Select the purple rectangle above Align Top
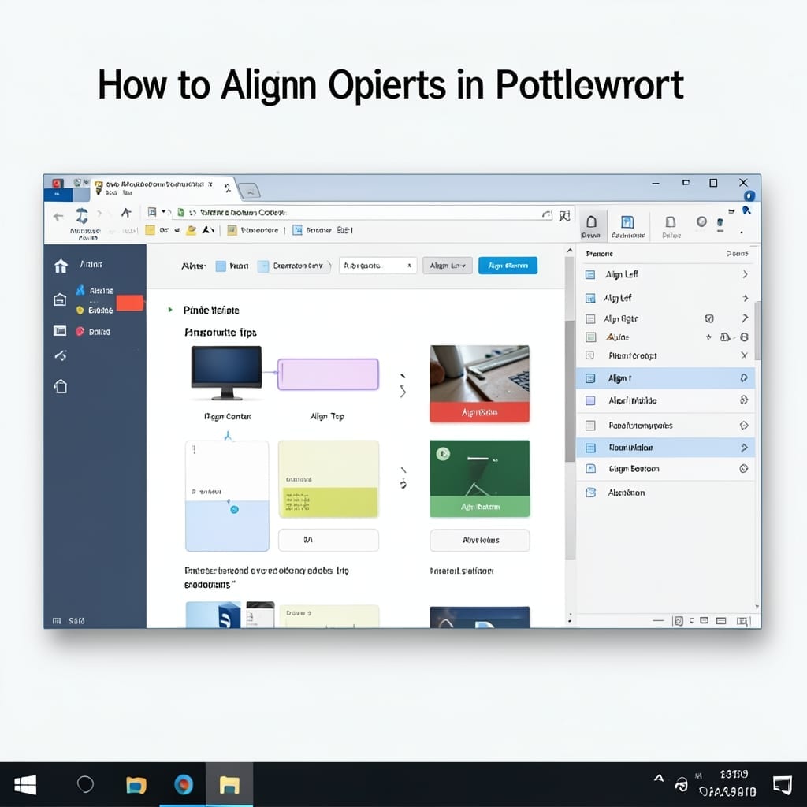Screen dimensions: 807x807 (329, 374)
